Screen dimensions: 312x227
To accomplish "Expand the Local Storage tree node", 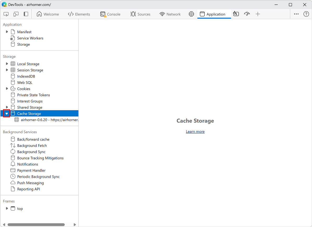I will pos(7,64).
